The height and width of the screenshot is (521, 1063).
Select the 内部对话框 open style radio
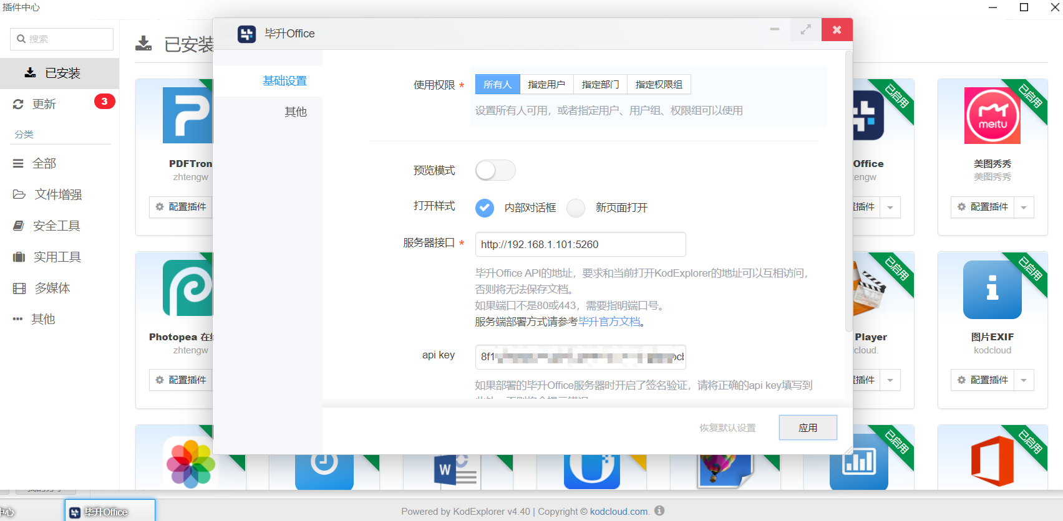pos(485,208)
